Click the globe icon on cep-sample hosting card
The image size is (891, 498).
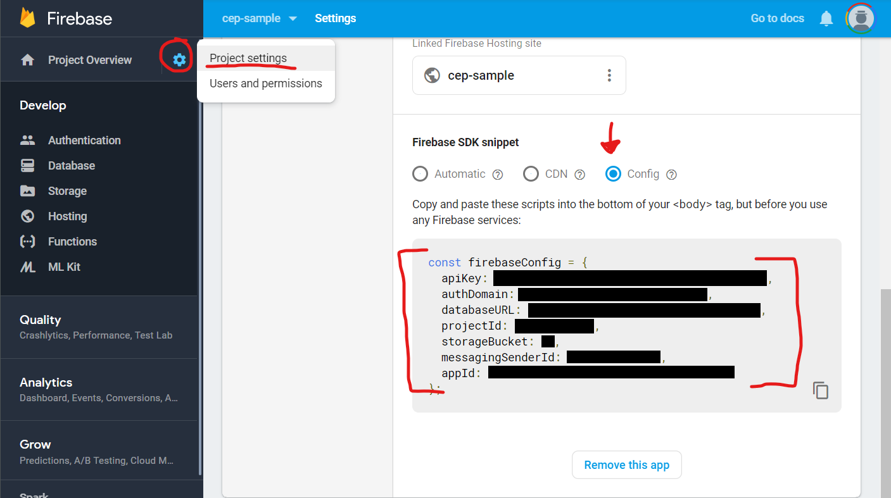click(x=433, y=75)
